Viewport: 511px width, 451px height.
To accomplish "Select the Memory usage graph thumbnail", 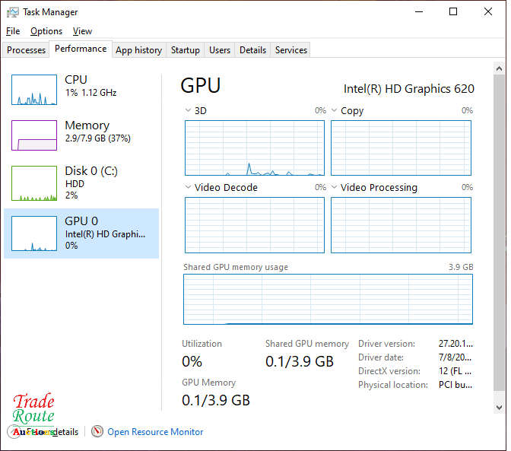I will coord(34,135).
